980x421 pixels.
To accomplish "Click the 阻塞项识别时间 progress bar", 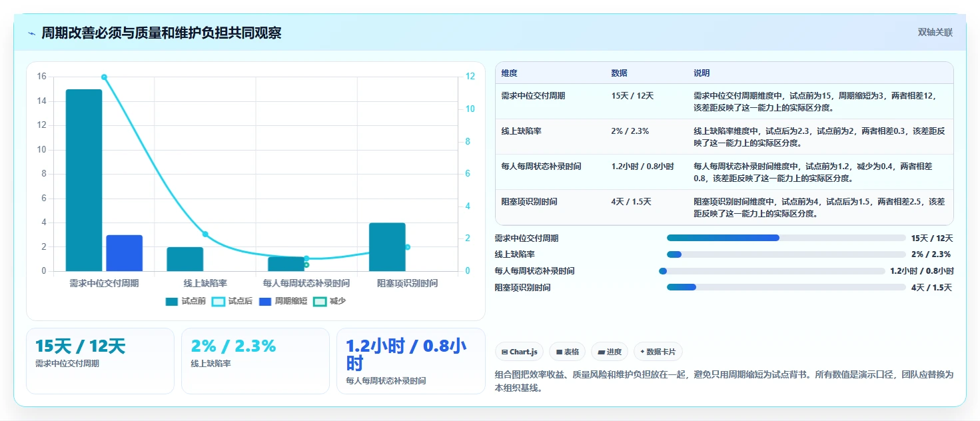I will [x=786, y=287].
